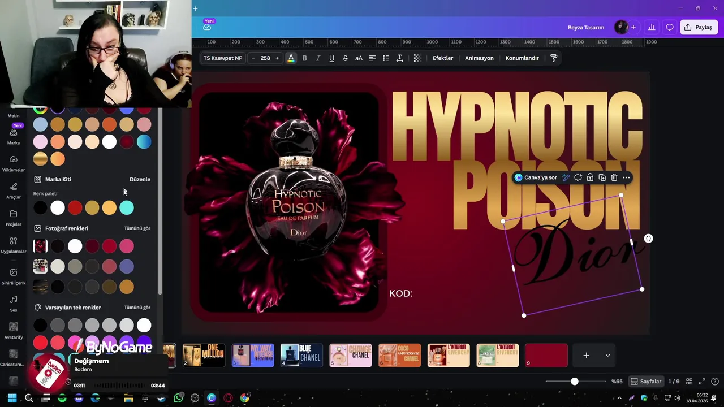Decrease font size with minus
Image resolution: width=724 pixels, height=407 pixels.
(x=253, y=58)
